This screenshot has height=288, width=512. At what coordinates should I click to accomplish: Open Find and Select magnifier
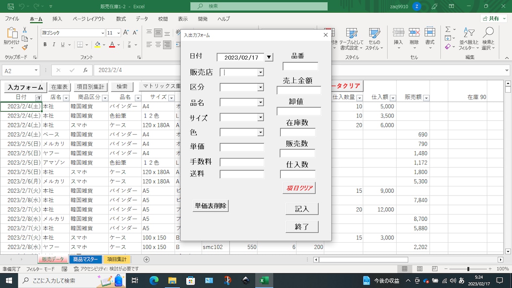coord(488,39)
